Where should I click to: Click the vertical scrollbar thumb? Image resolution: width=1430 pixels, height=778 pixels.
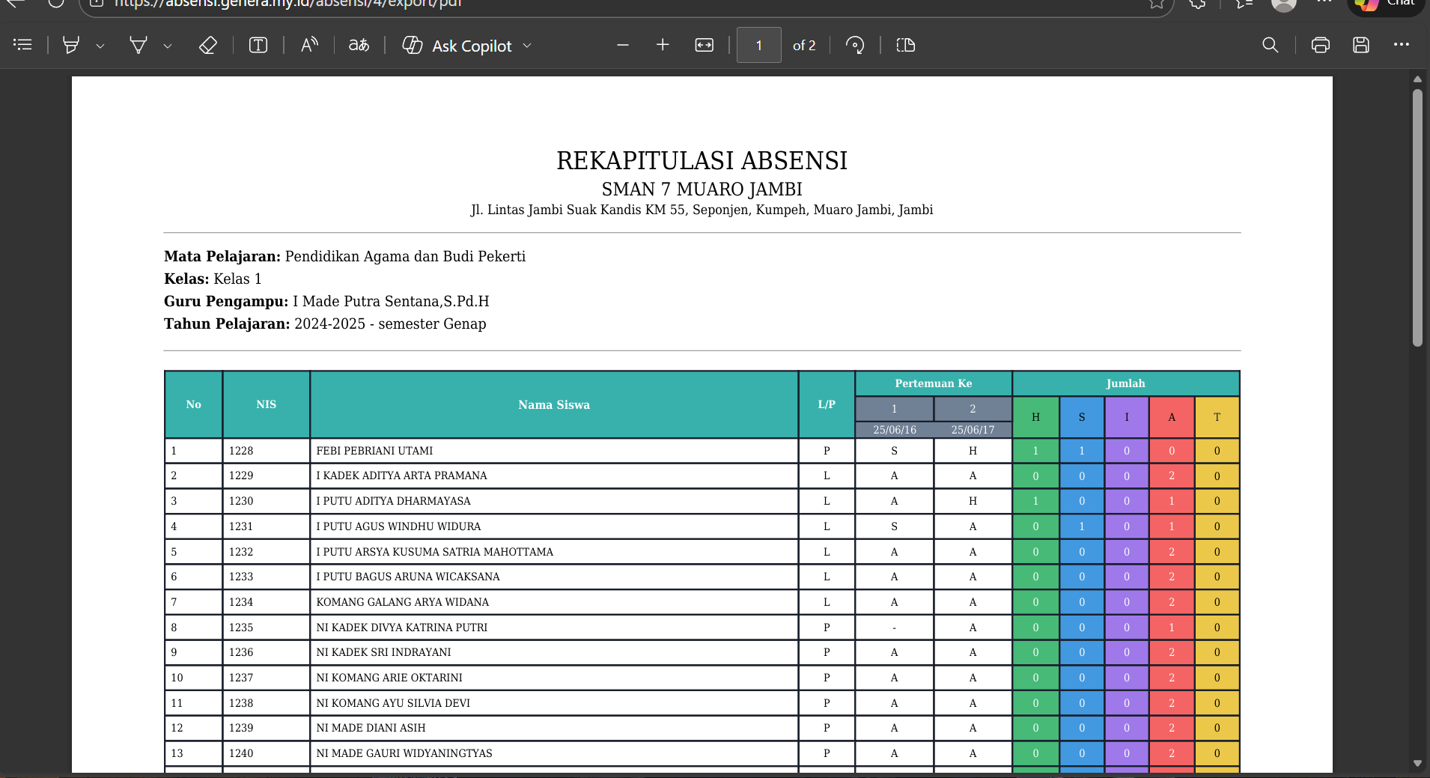click(x=1417, y=217)
